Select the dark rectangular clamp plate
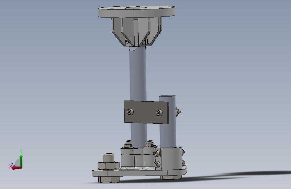Viewport: 291px width, 189px height. [146, 112]
